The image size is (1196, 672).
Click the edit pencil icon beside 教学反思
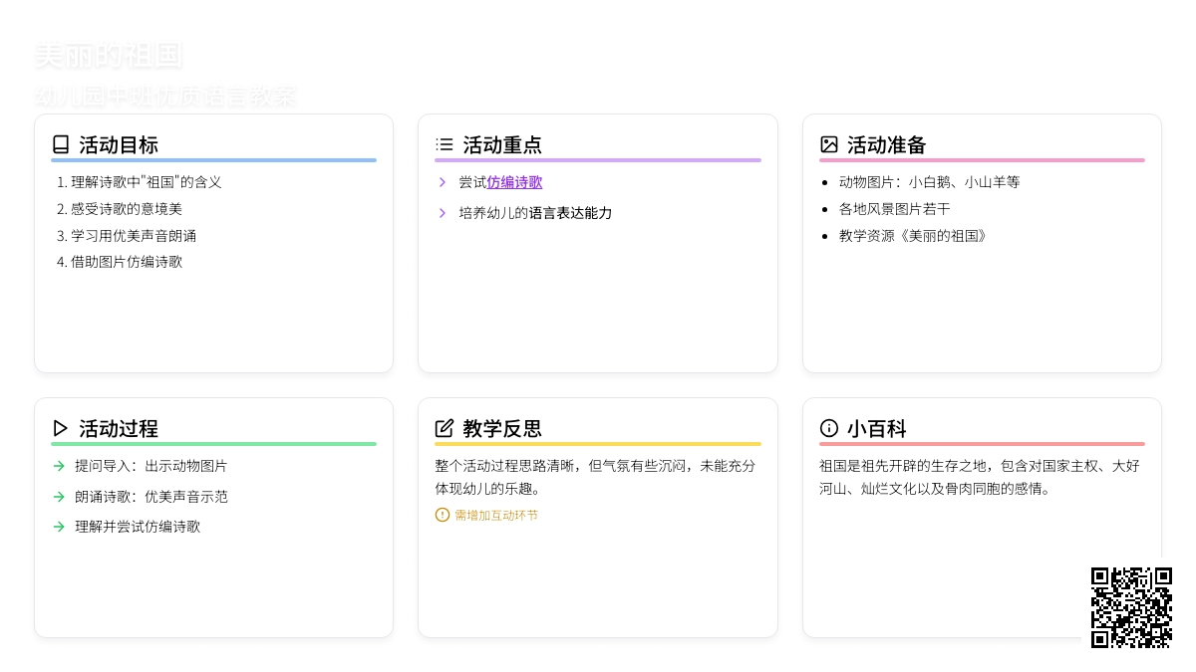tap(445, 428)
